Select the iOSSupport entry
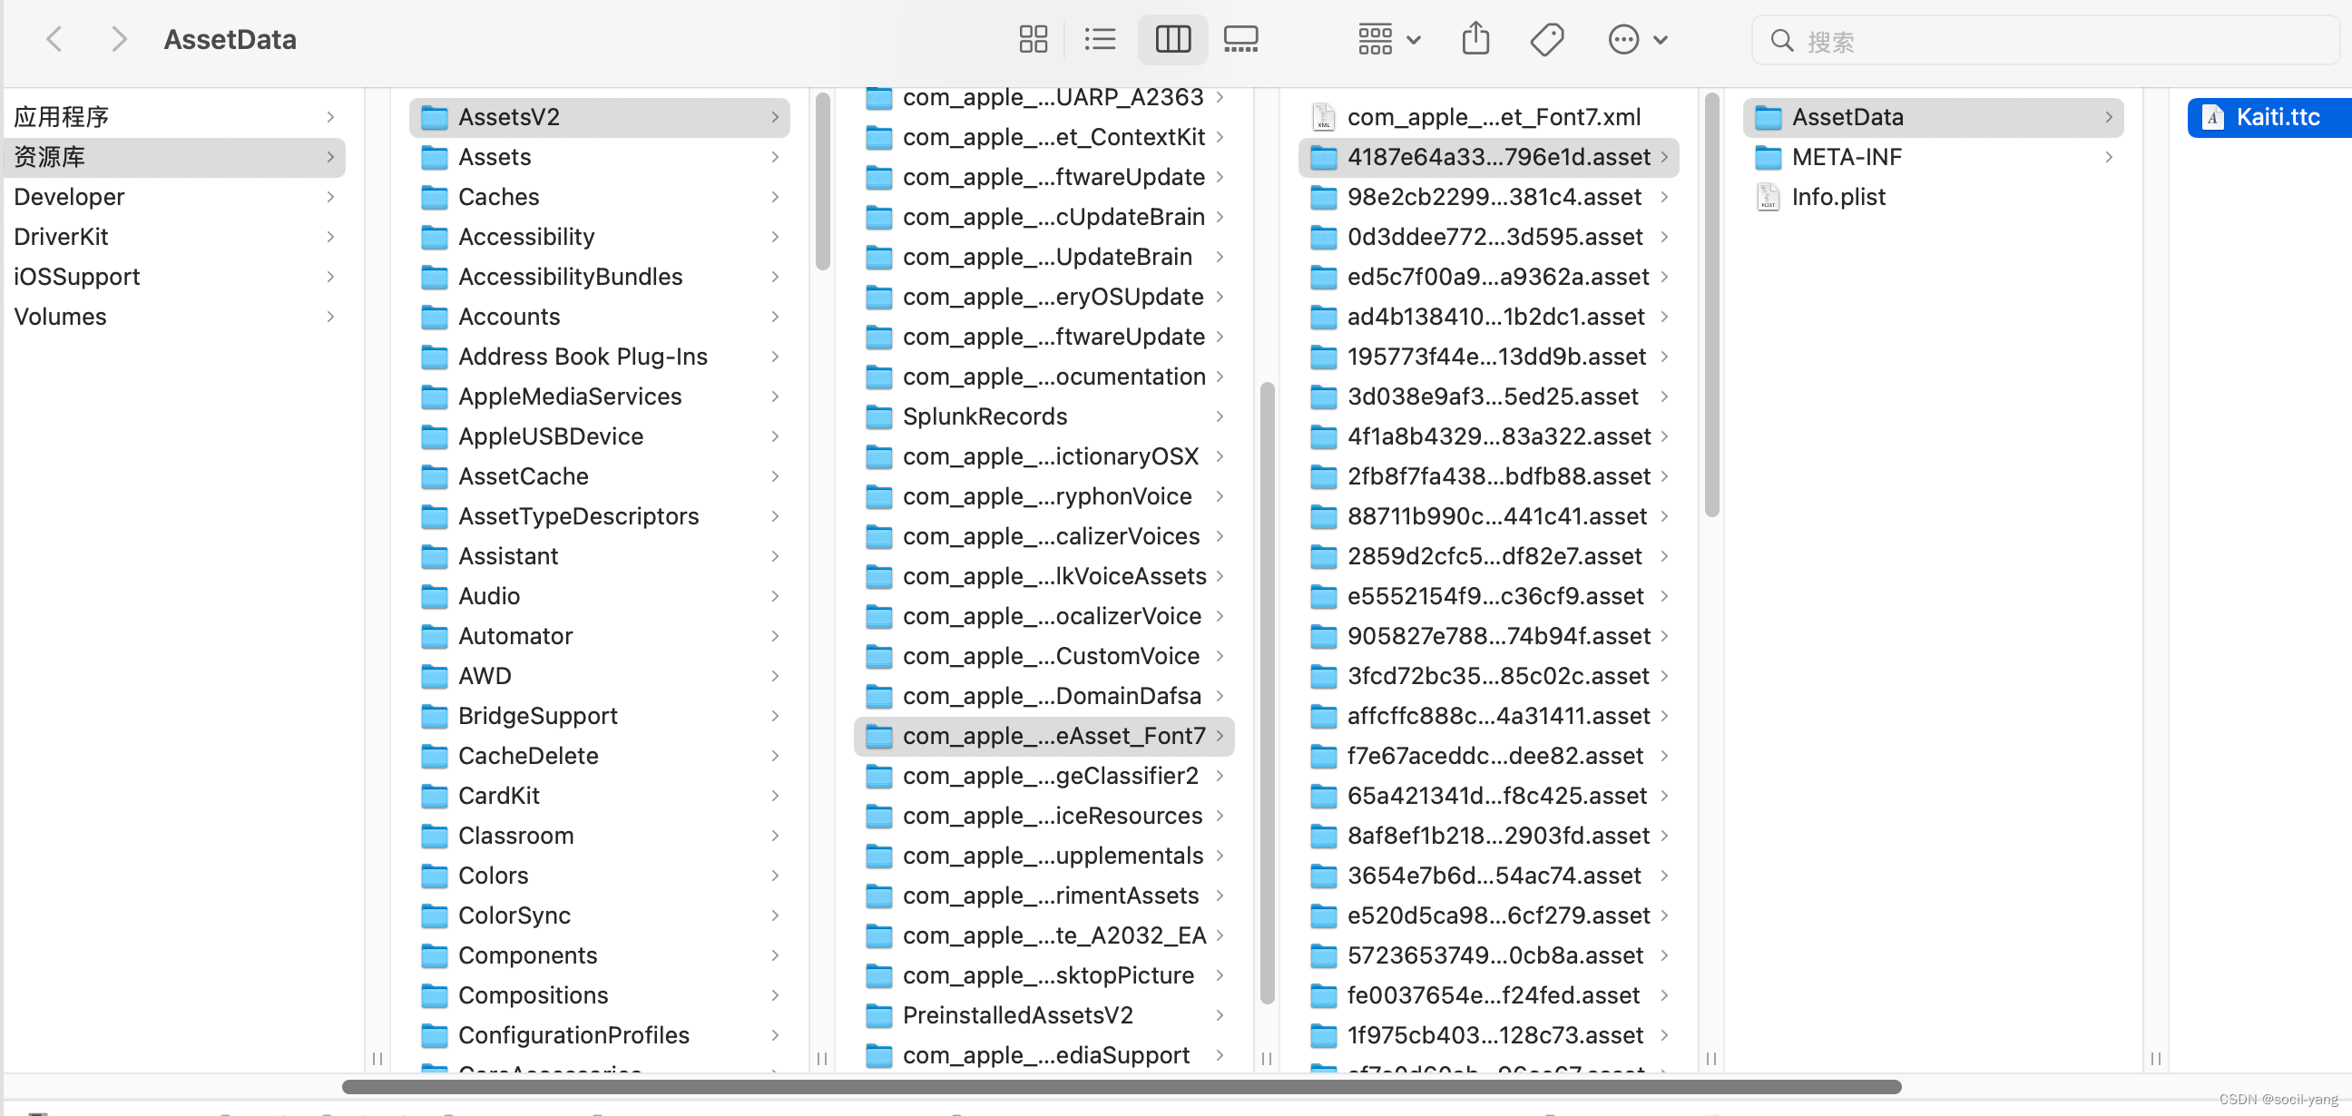 pos(174,277)
